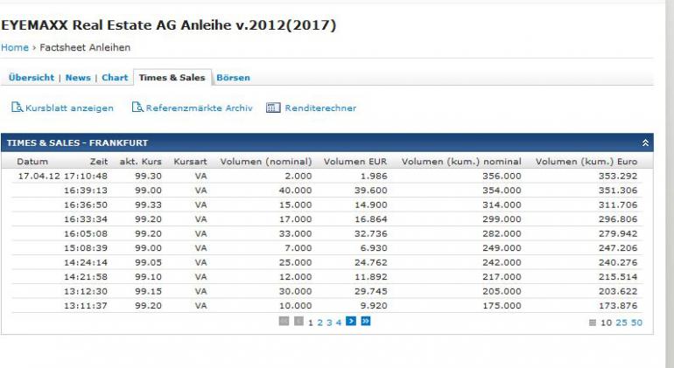Go to next page arrow
The height and width of the screenshot is (368, 674).
click(x=351, y=321)
